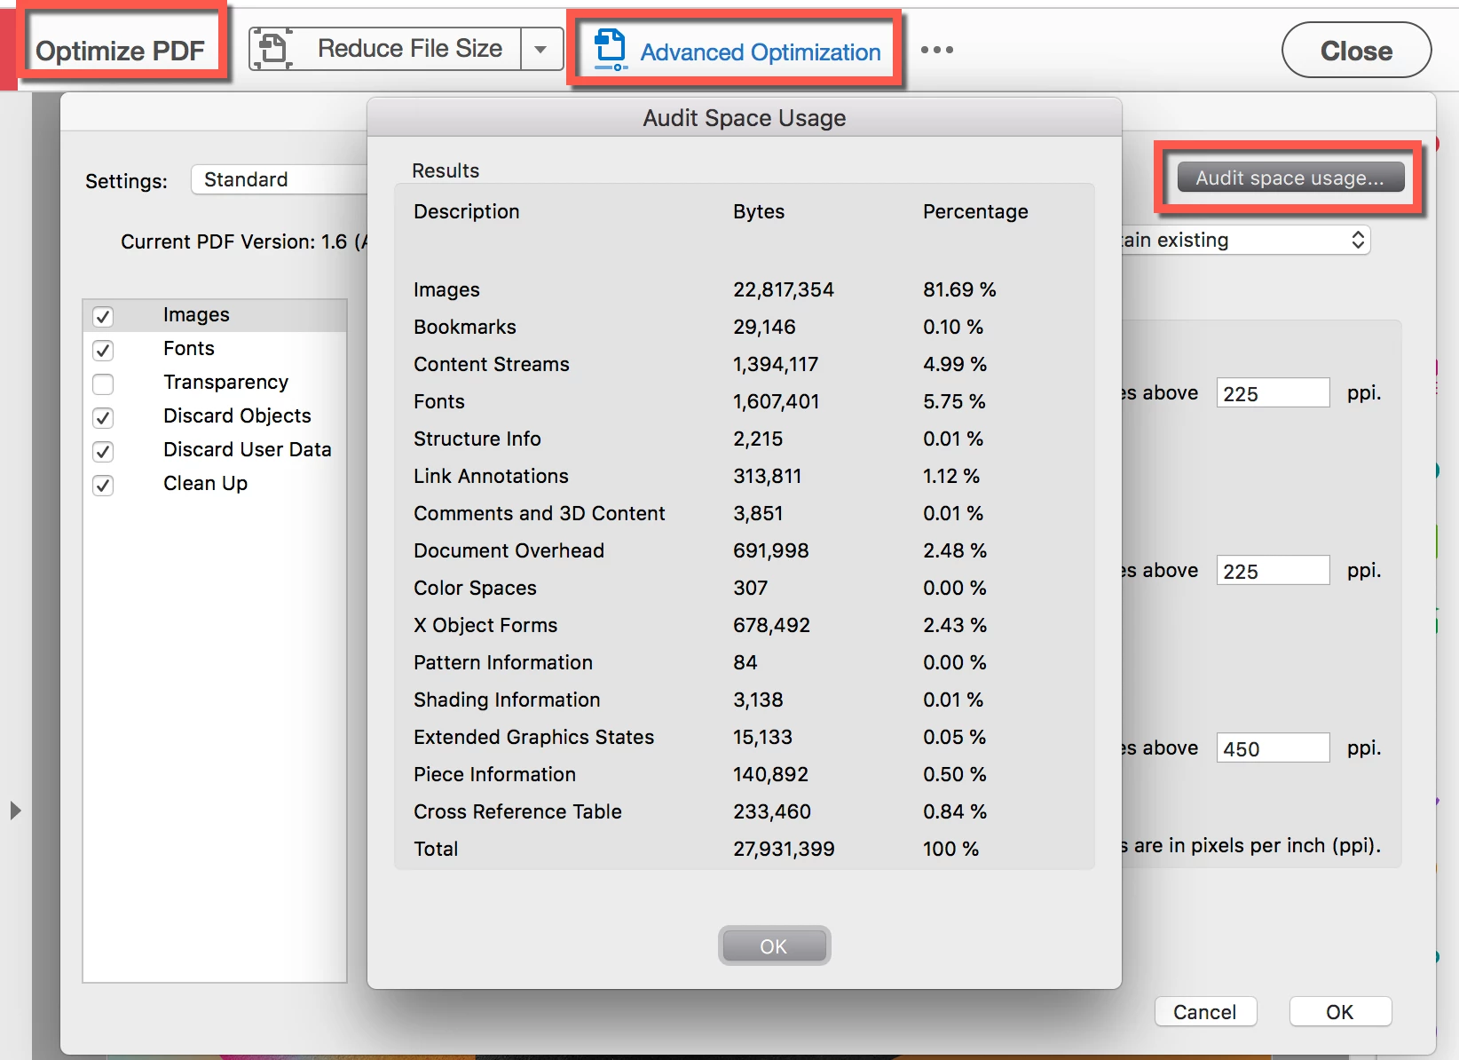
Task: Click the Bytes column header
Action: pyautogui.click(x=759, y=211)
